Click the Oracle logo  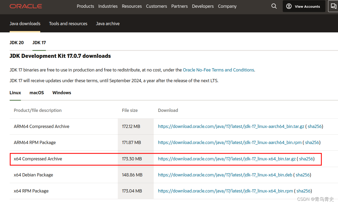26,6
